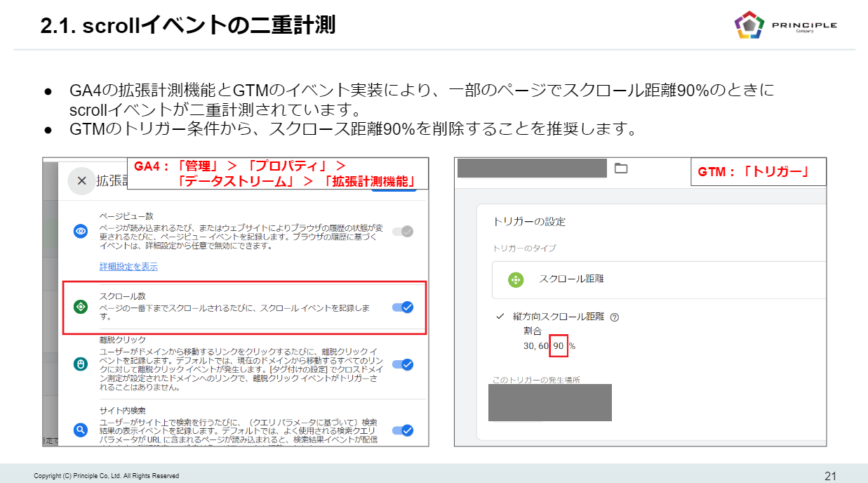
Task: Click the blue eye page views icon
Action: click(81, 231)
